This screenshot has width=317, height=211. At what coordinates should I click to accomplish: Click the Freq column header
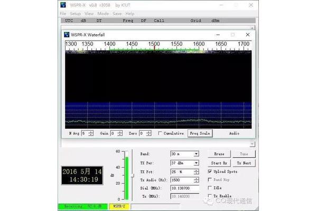pos(128,21)
